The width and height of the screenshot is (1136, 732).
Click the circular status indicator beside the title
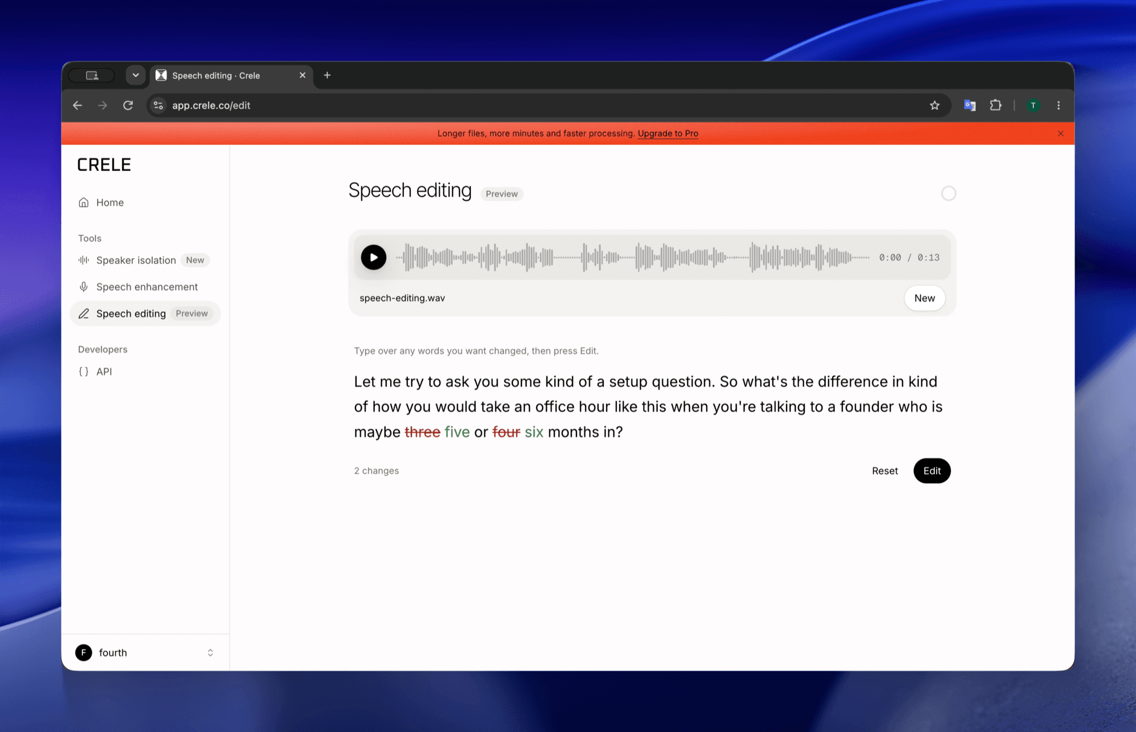coord(948,193)
